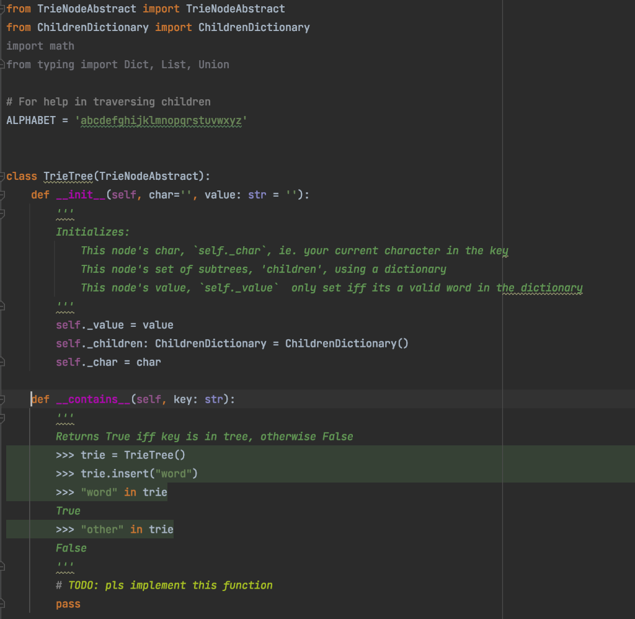Viewport: 635px width, 619px height.
Task: Collapse the def __contains__ fold marker
Action: pos(2,399)
